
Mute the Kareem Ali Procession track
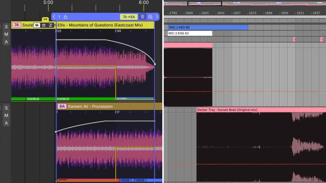pyautogui.click(x=6, y=115)
